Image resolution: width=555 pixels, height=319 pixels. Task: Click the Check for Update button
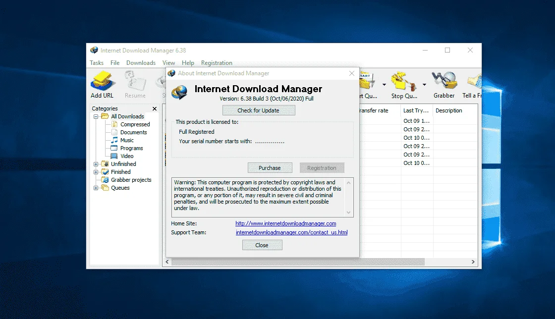[259, 110]
